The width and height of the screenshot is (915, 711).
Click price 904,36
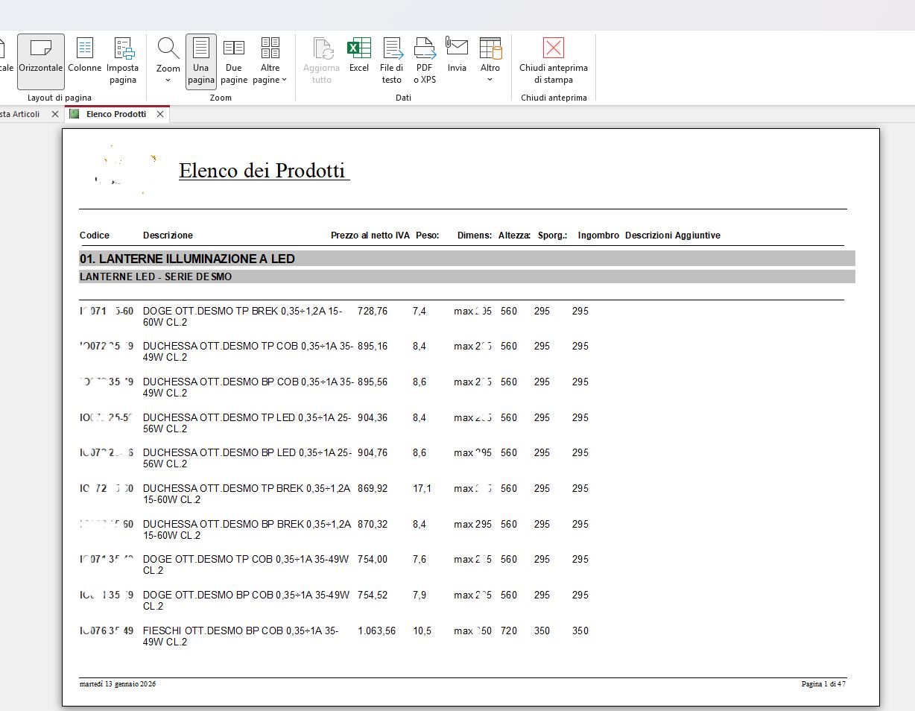pos(373,417)
